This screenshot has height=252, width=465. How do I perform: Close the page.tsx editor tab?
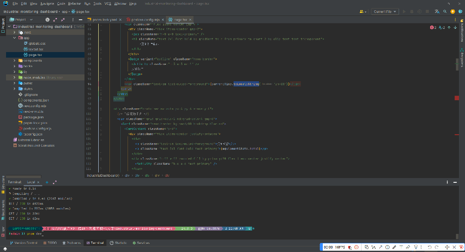coord(190,20)
